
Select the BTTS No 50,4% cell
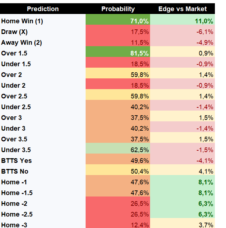tap(118, 171)
